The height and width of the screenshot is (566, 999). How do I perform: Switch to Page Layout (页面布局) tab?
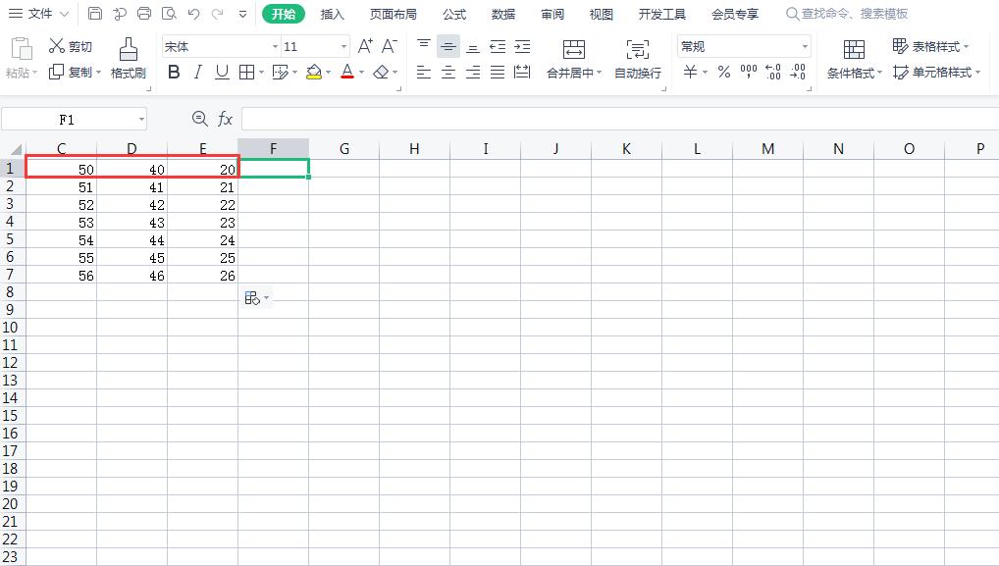[x=394, y=14]
